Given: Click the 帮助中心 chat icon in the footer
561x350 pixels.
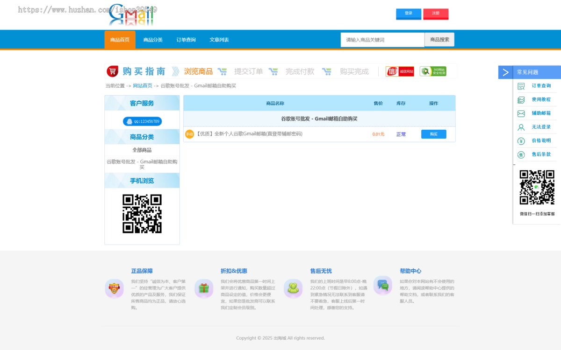Looking at the screenshot, I should click(383, 285).
